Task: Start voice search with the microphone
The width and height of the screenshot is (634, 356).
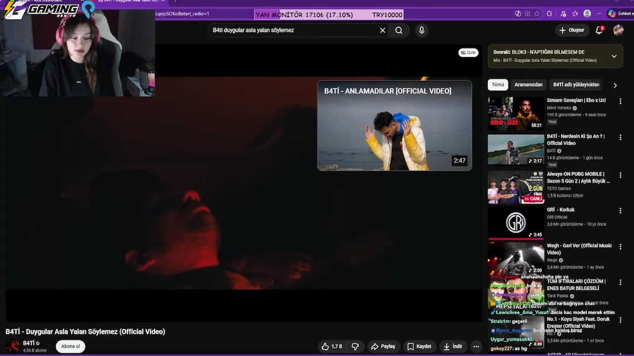Action: (422, 30)
